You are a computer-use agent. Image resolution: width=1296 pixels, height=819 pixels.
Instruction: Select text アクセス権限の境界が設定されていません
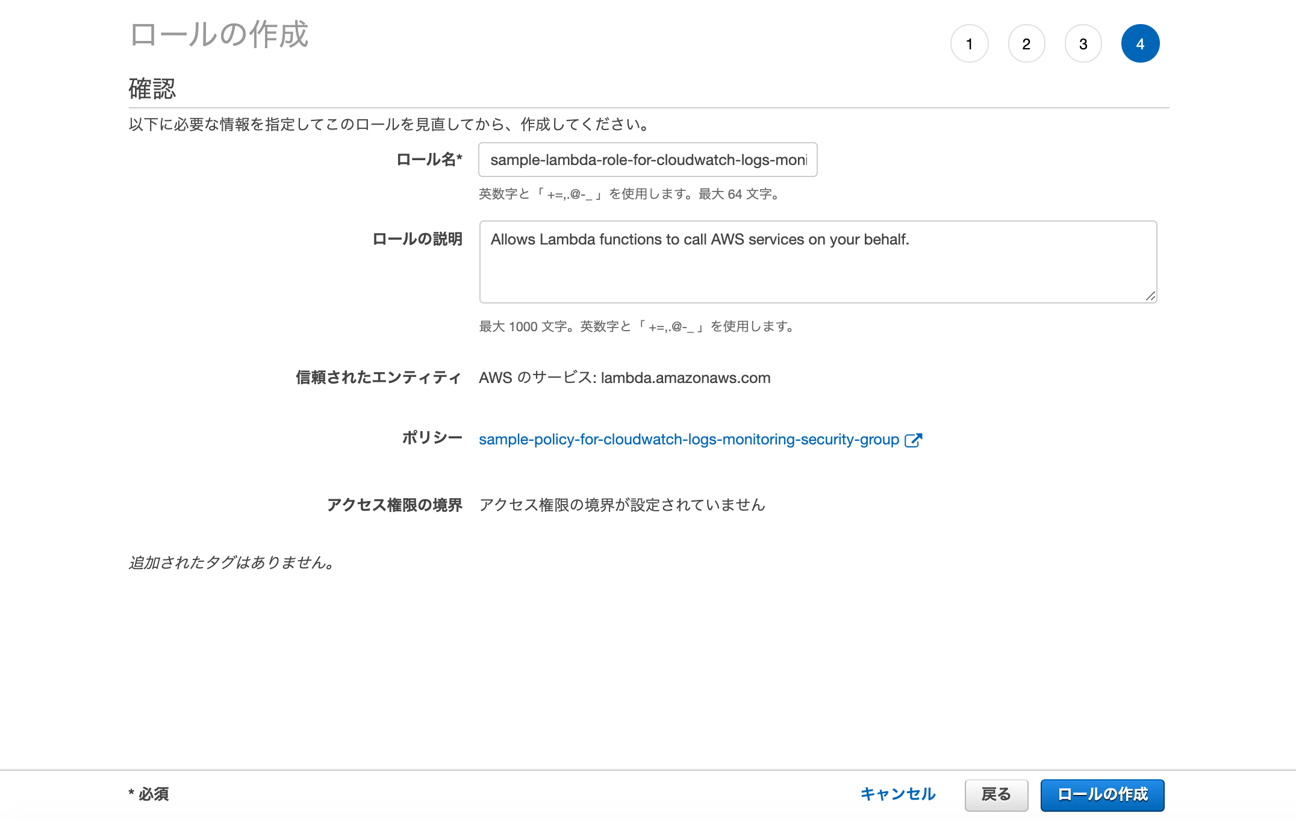(x=622, y=505)
